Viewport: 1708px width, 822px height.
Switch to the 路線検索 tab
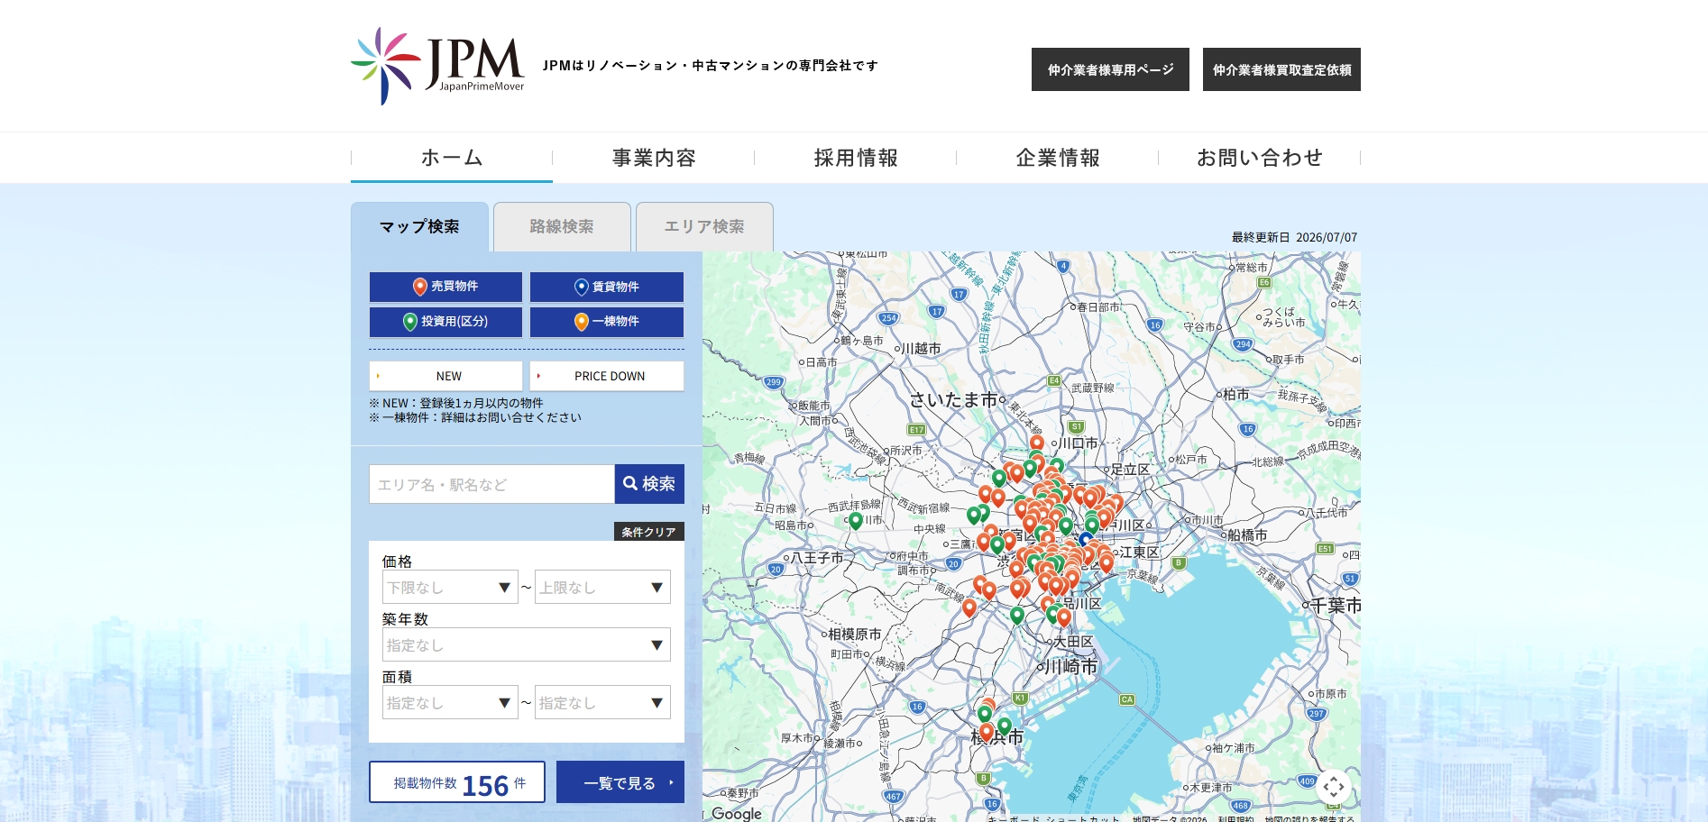tap(562, 226)
